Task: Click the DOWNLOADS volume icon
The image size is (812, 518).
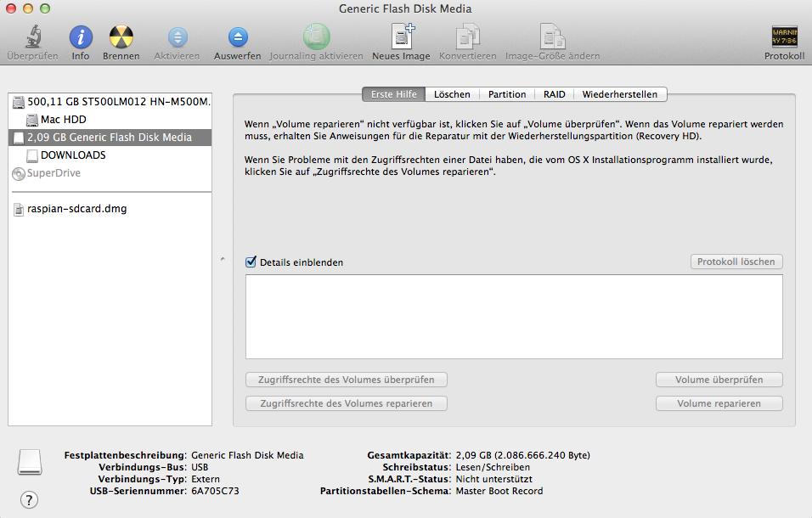Action: coord(32,155)
